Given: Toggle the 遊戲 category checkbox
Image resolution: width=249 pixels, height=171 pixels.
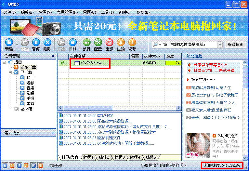Looking at the screenshot, I should tap(22, 83).
